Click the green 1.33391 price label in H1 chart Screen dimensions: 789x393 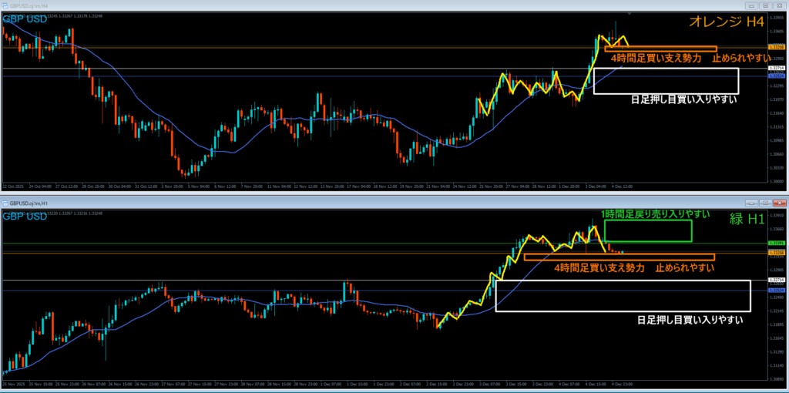pos(777,244)
